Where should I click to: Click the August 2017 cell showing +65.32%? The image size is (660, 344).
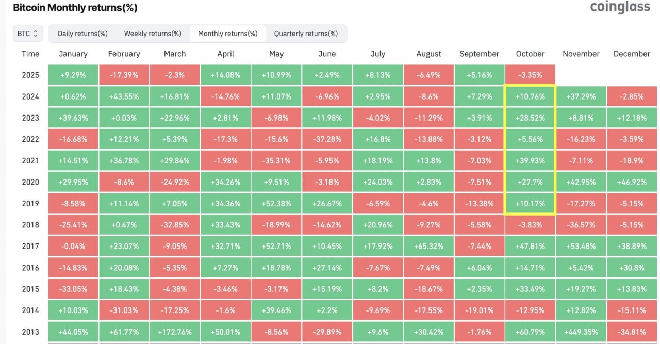(x=428, y=246)
